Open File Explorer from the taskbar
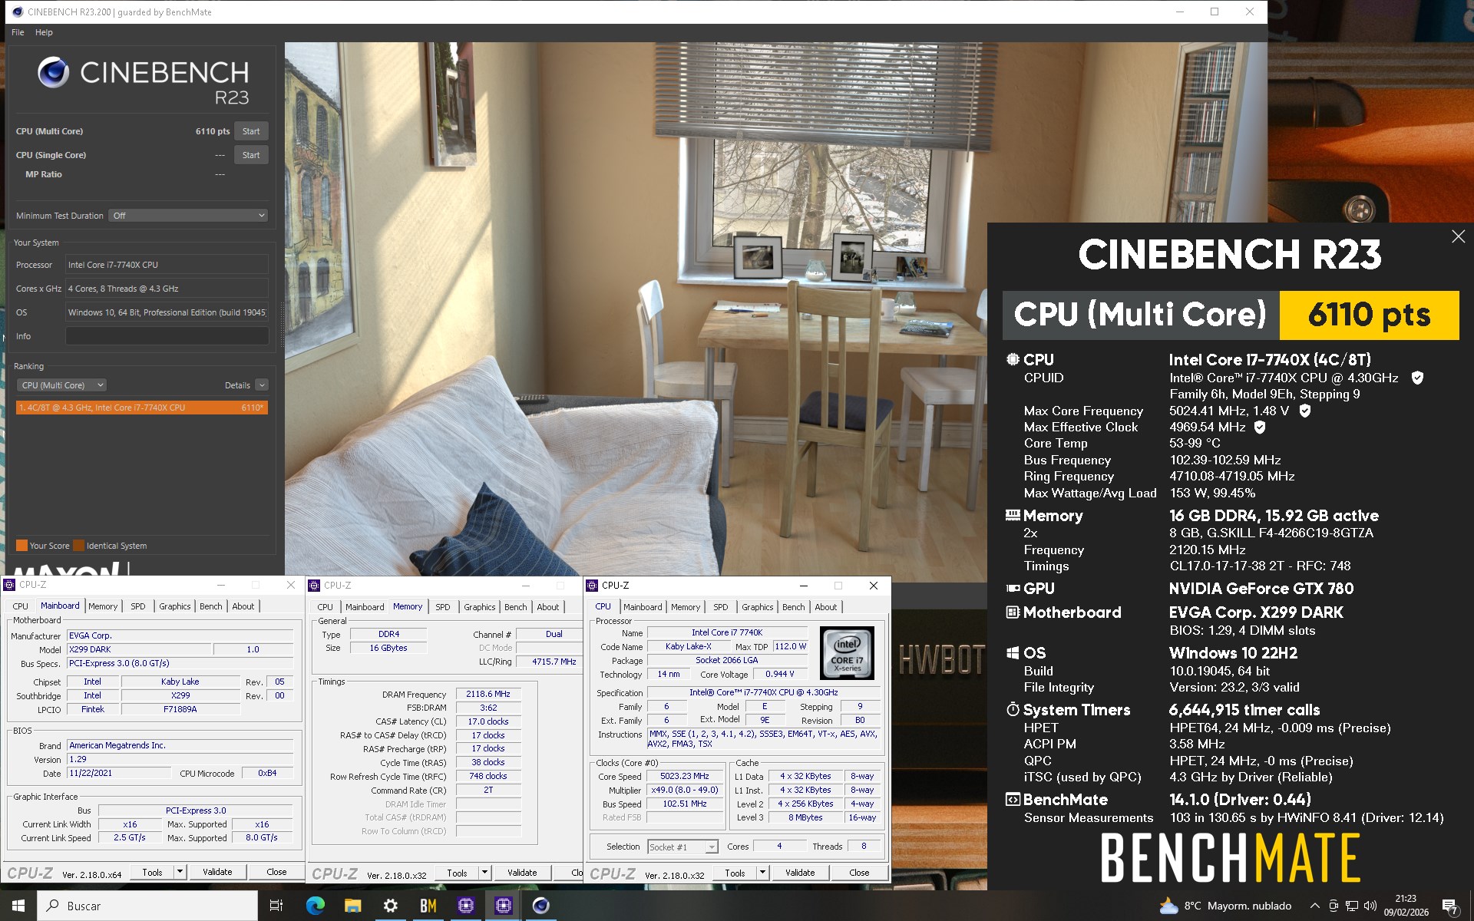This screenshot has width=1474, height=921. coord(352,906)
